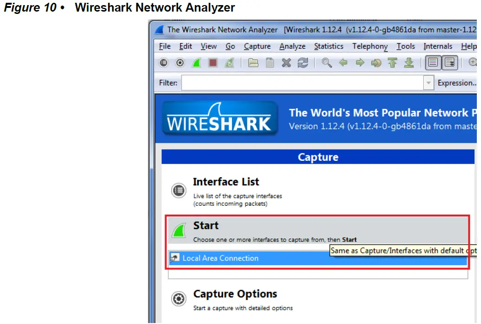The width and height of the screenshot is (481, 324).
Task: Select the Local Area Connection interface
Action: [318, 258]
